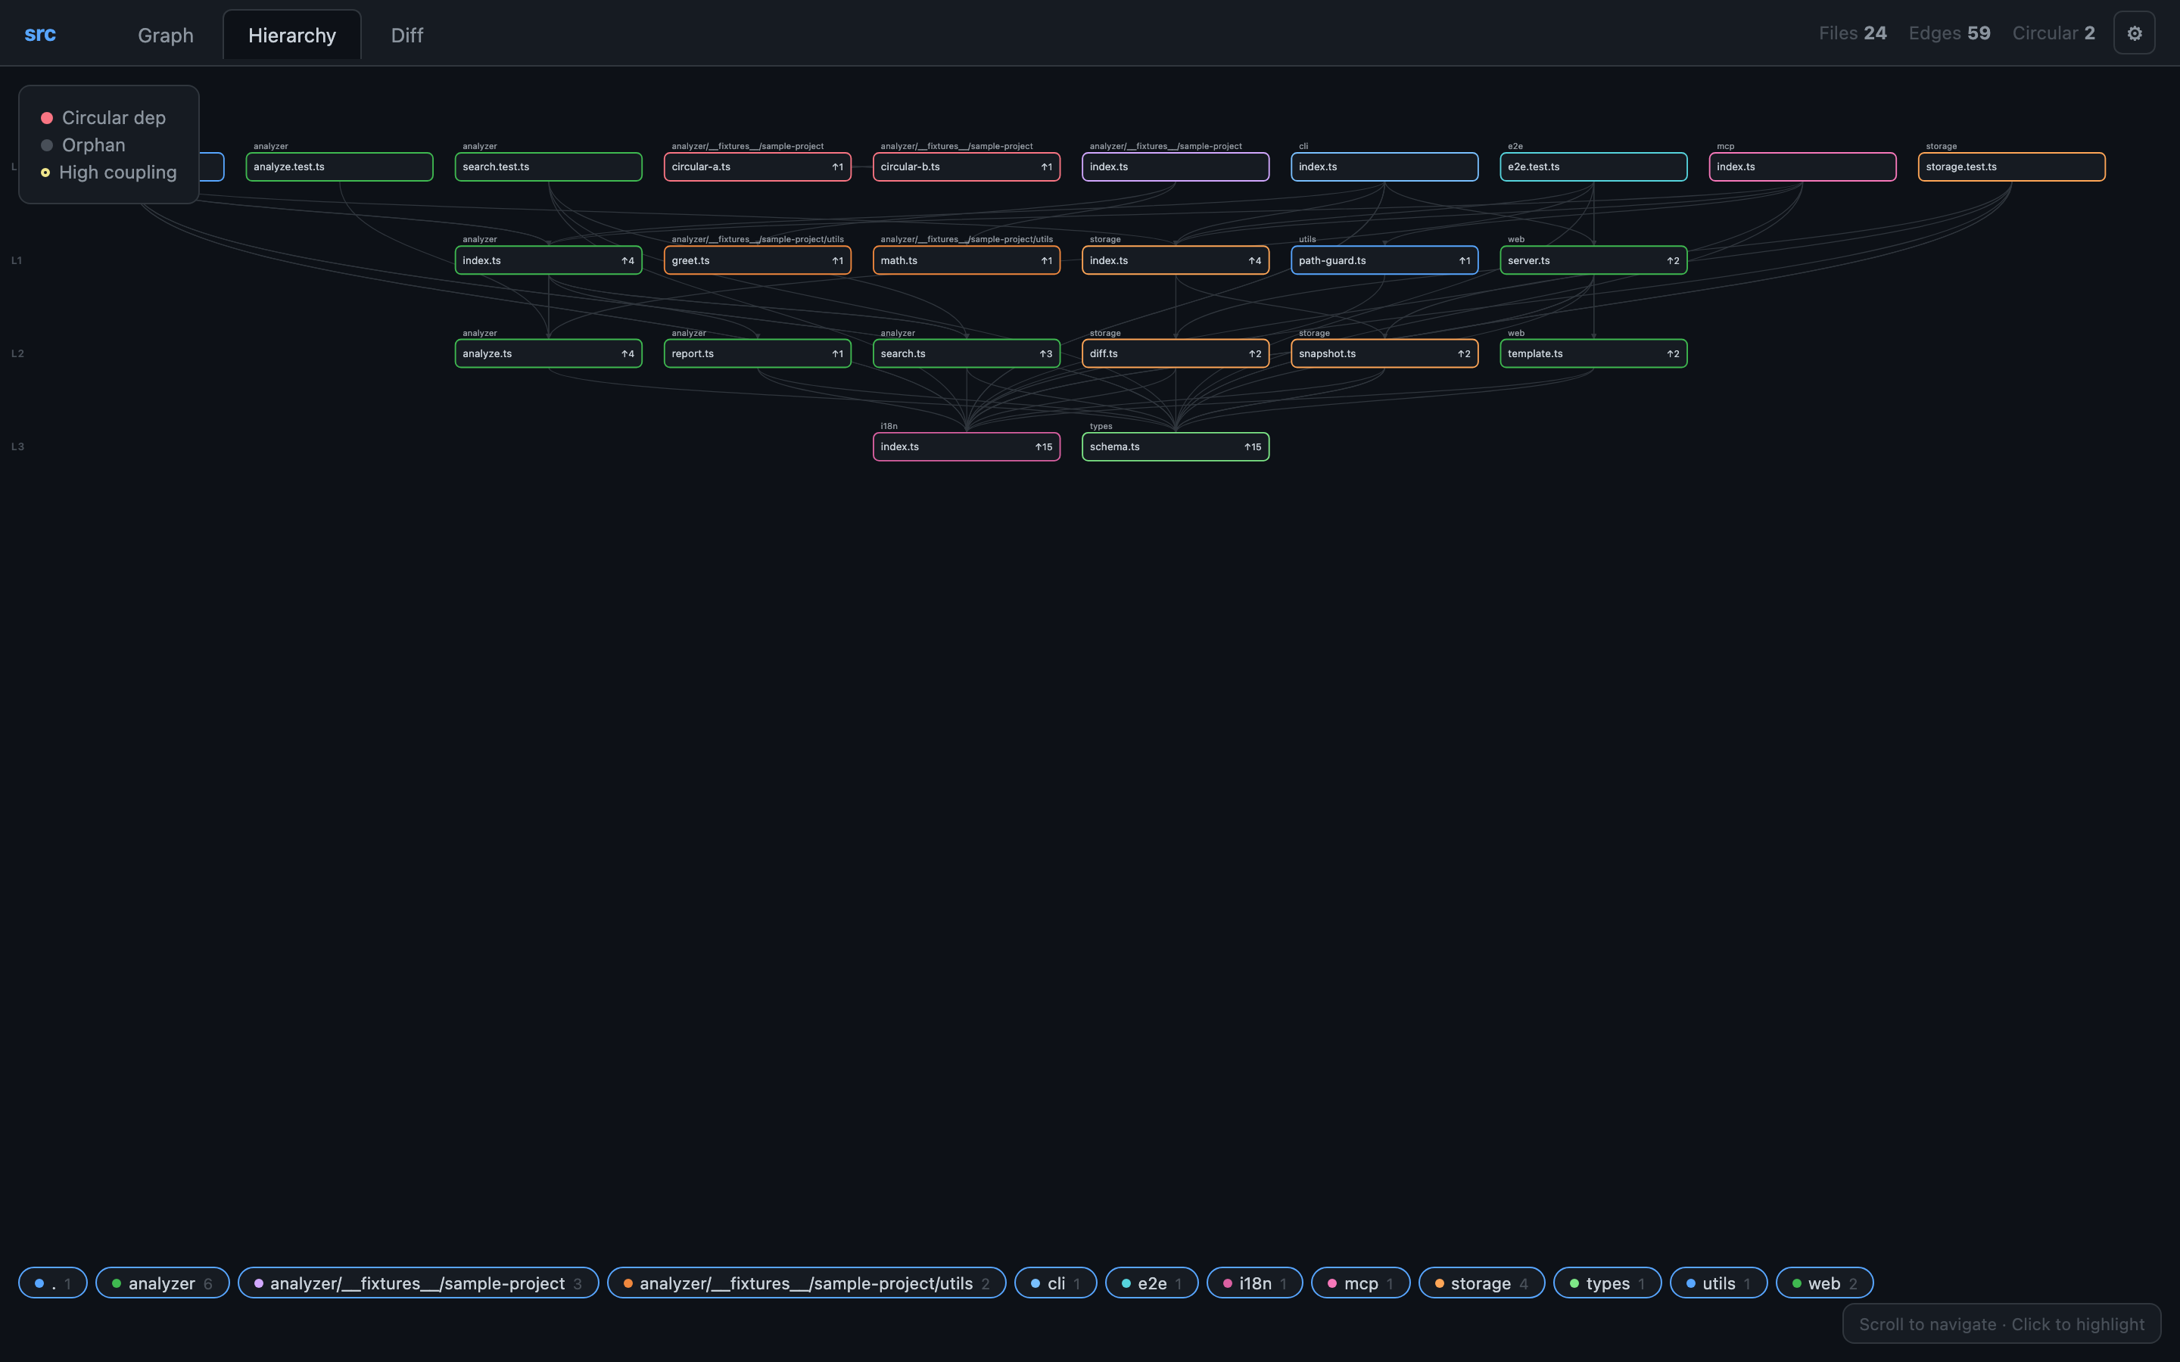This screenshot has width=2180, height=1362.
Task: Click the Edges 59 stat in the header
Action: (x=1948, y=33)
